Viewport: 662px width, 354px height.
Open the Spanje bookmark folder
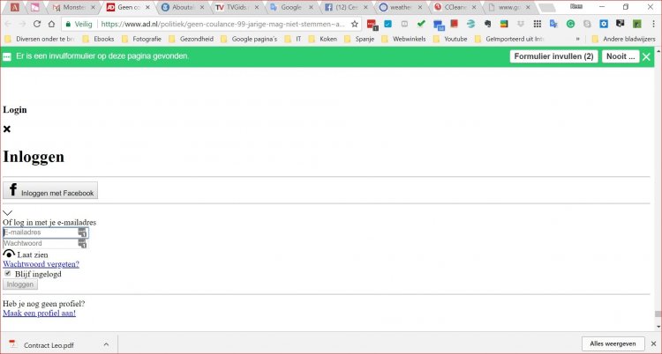(359, 39)
